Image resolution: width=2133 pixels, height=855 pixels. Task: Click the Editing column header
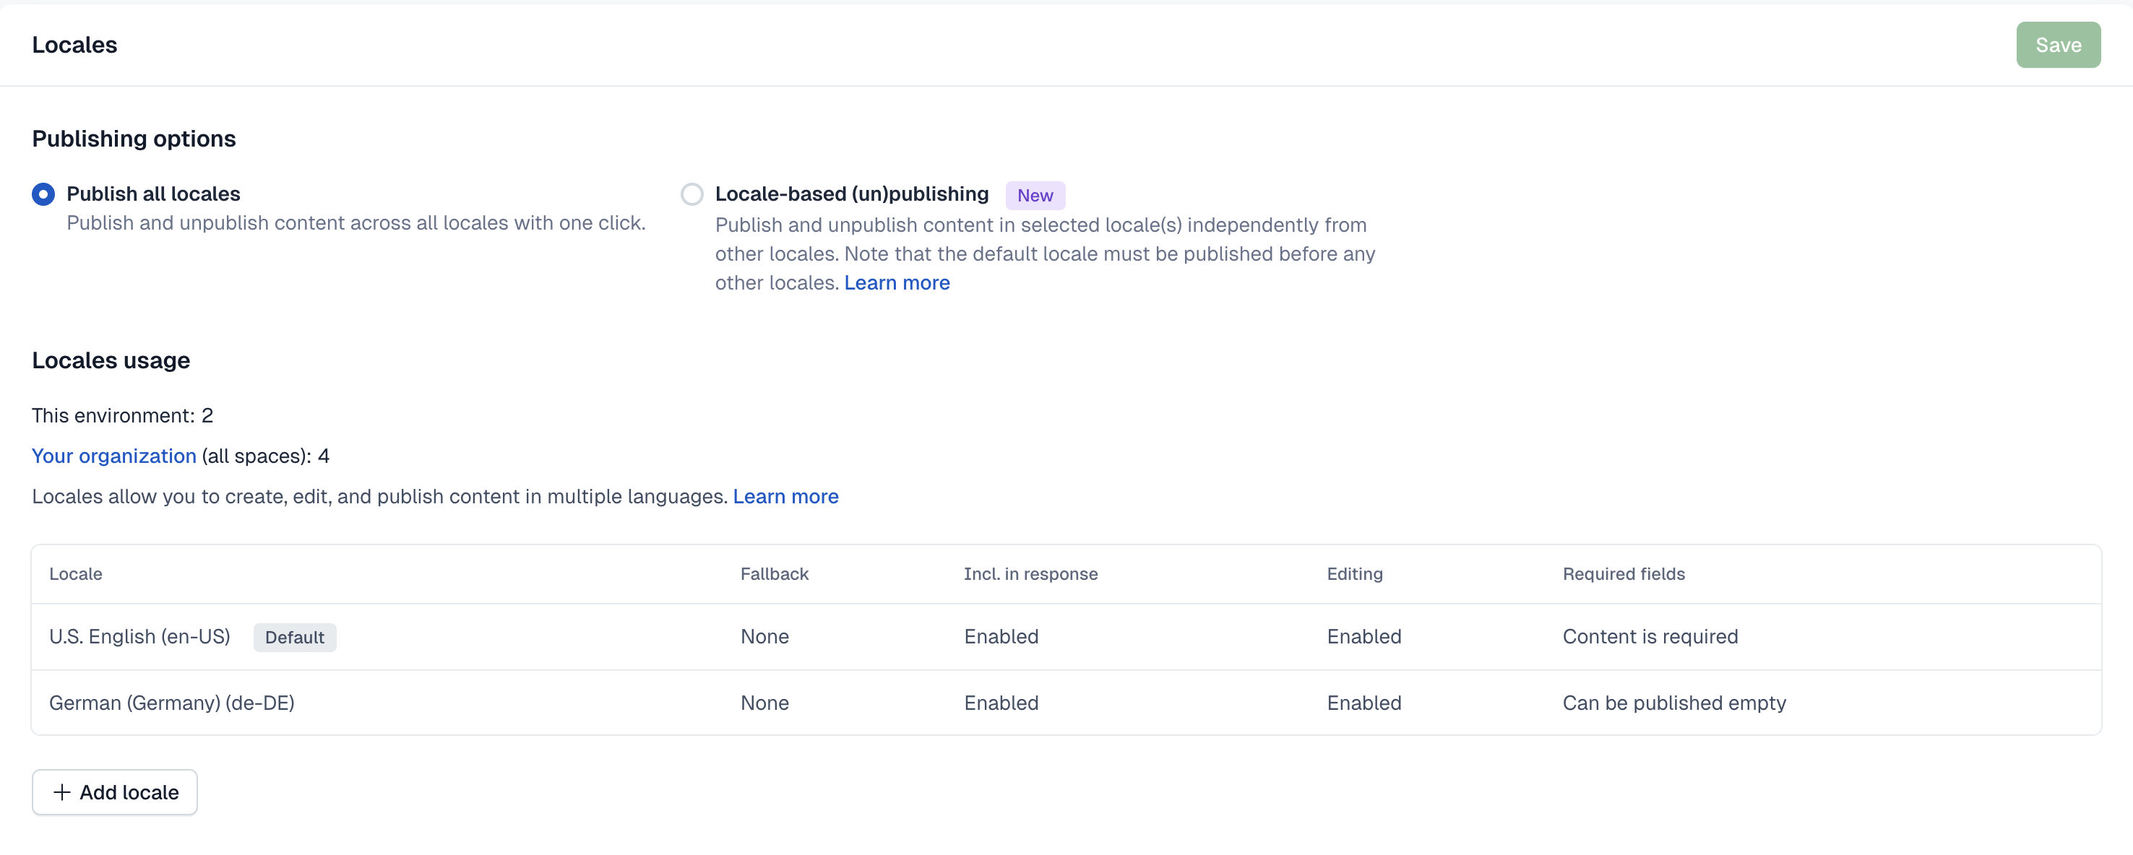pyautogui.click(x=1354, y=573)
